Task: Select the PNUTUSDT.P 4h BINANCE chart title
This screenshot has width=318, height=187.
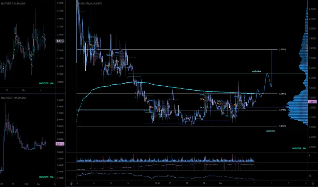Action: coord(13,3)
